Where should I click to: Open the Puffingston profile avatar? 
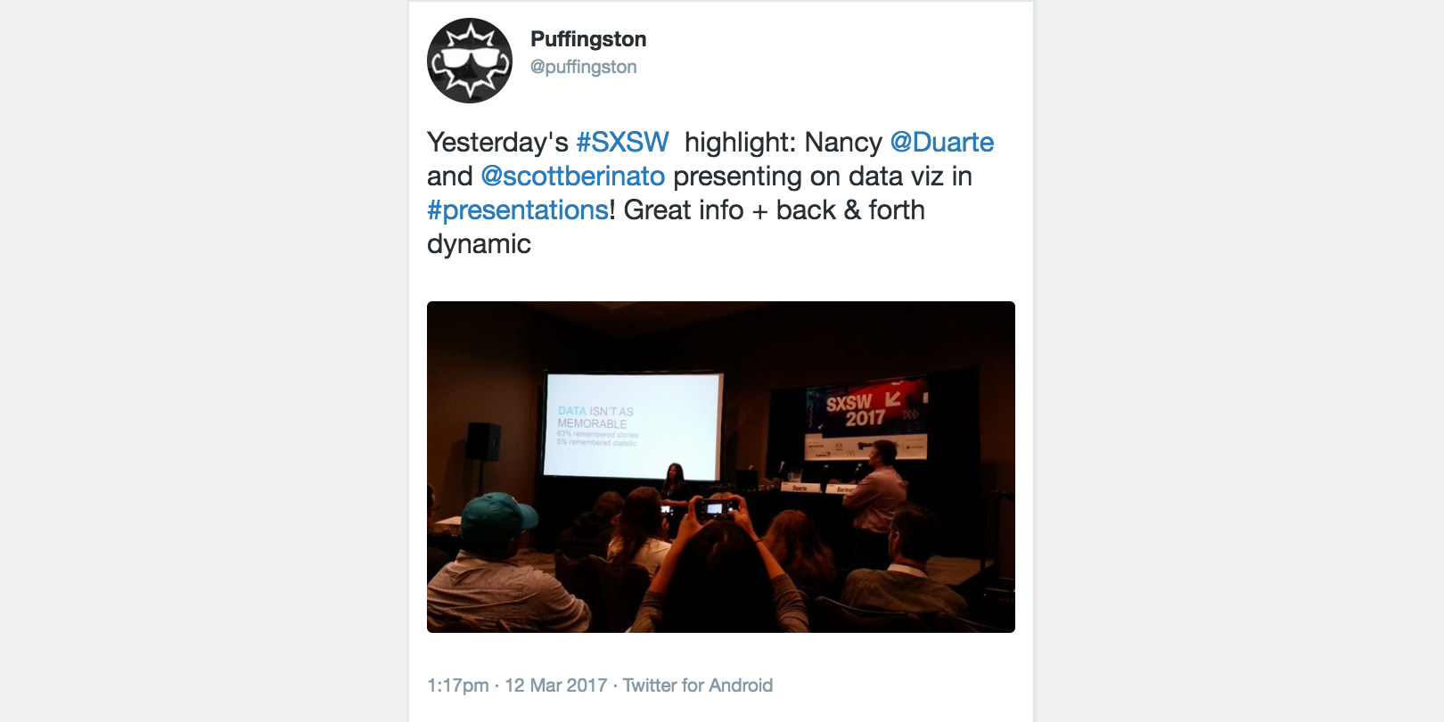pos(470,61)
